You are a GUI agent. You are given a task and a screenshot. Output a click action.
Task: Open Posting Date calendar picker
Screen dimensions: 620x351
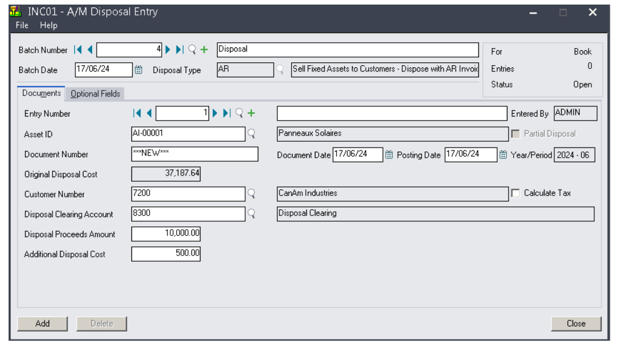coord(503,154)
